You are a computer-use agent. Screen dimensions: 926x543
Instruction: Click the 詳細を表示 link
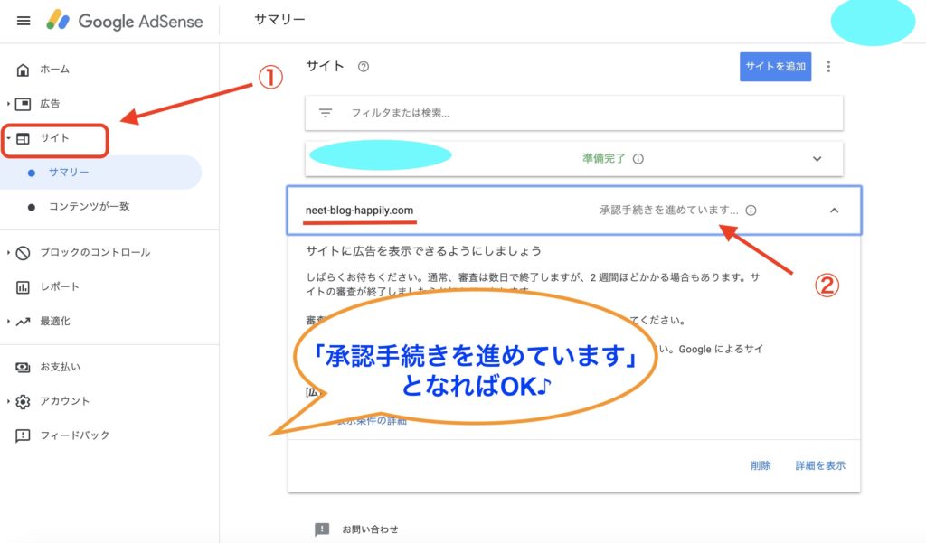820,465
